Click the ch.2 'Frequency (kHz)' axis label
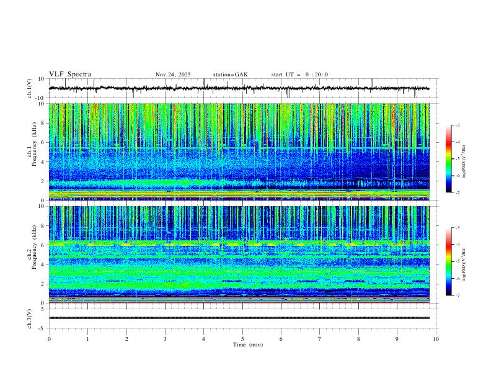Viewport: 491px width, 380px height. (x=33, y=247)
